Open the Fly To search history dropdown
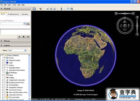140x101 pixels. tap(24, 24)
